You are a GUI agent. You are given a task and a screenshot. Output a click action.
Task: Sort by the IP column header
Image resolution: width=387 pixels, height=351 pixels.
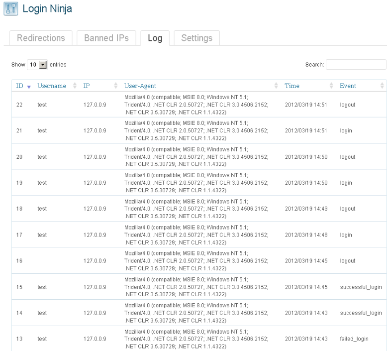coord(87,86)
